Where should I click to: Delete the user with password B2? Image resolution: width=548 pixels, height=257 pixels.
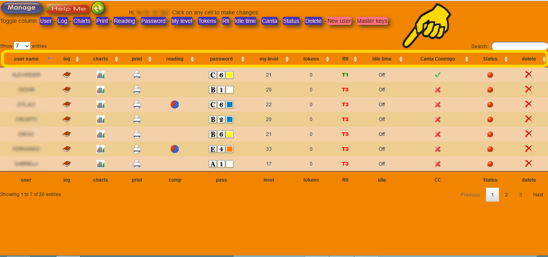[529, 119]
